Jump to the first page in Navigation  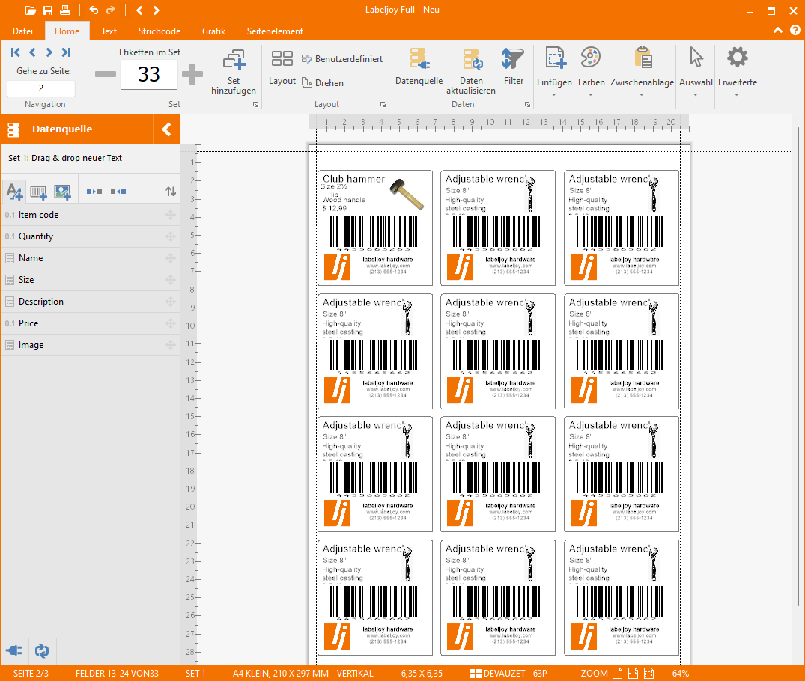pyautogui.click(x=16, y=52)
